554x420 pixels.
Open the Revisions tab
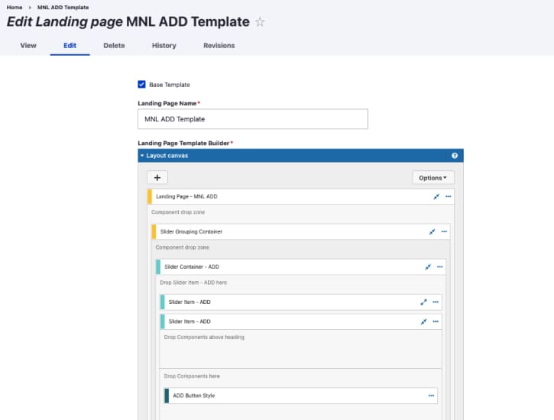(219, 46)
